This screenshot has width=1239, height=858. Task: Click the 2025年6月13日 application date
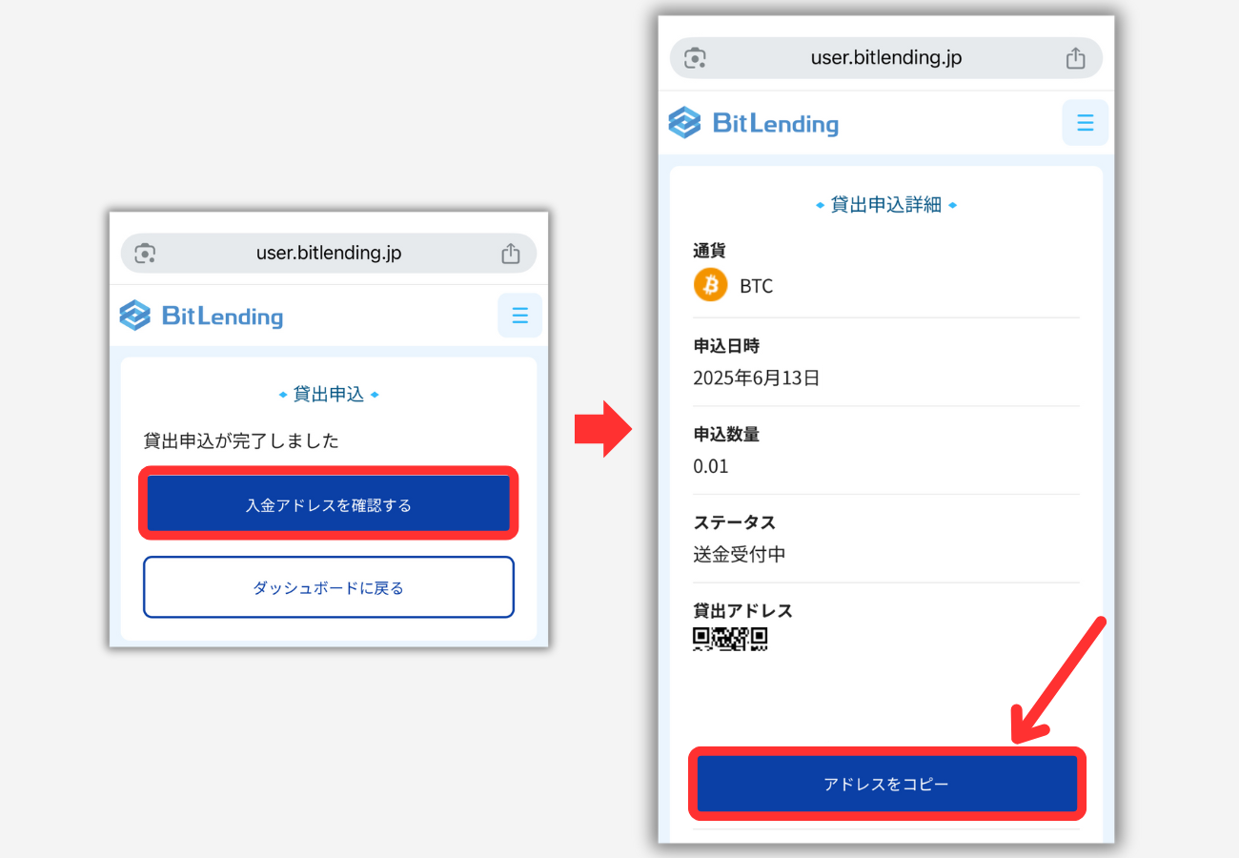[757, 378]
